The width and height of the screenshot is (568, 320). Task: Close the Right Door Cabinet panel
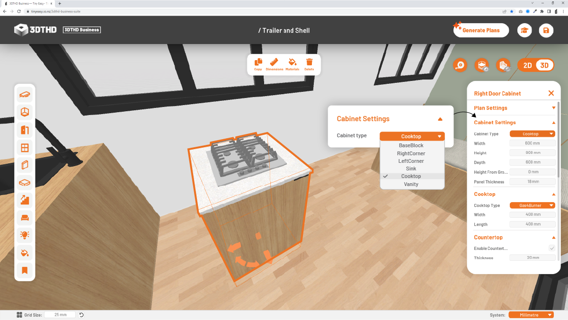coord(551,93)
